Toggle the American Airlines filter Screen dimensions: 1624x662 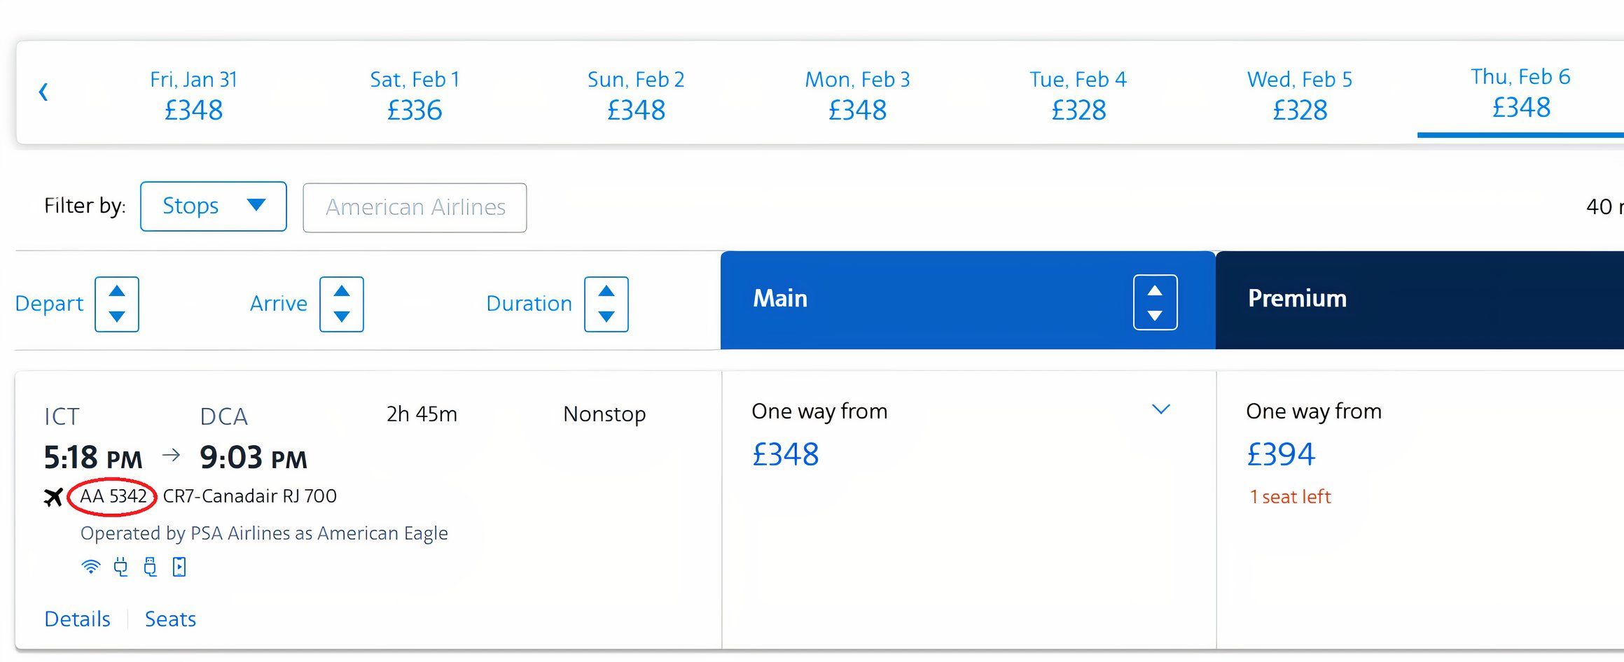click(x=415, y=207)
